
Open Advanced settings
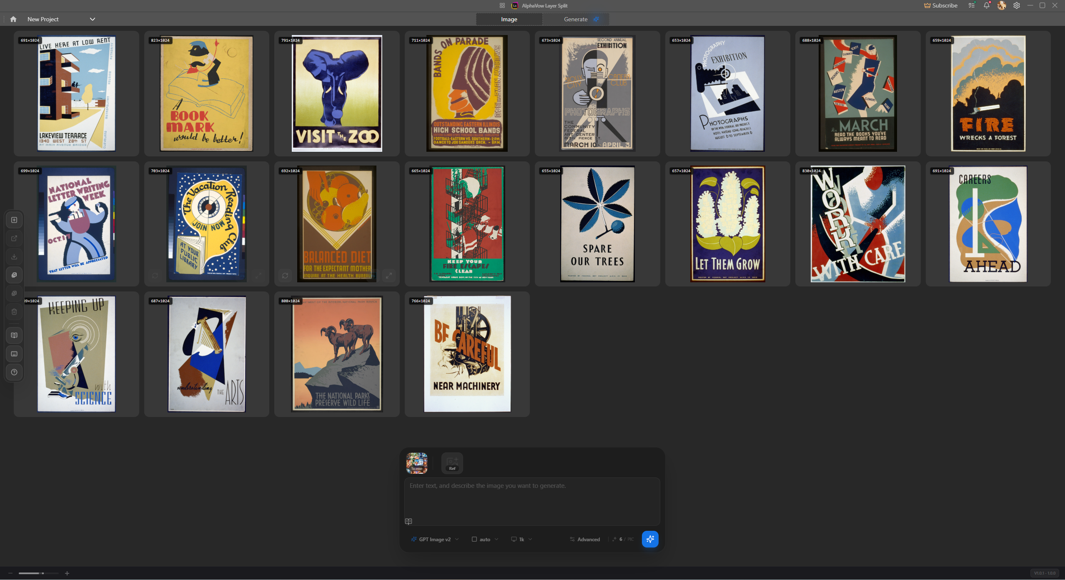tap(585, 540)
